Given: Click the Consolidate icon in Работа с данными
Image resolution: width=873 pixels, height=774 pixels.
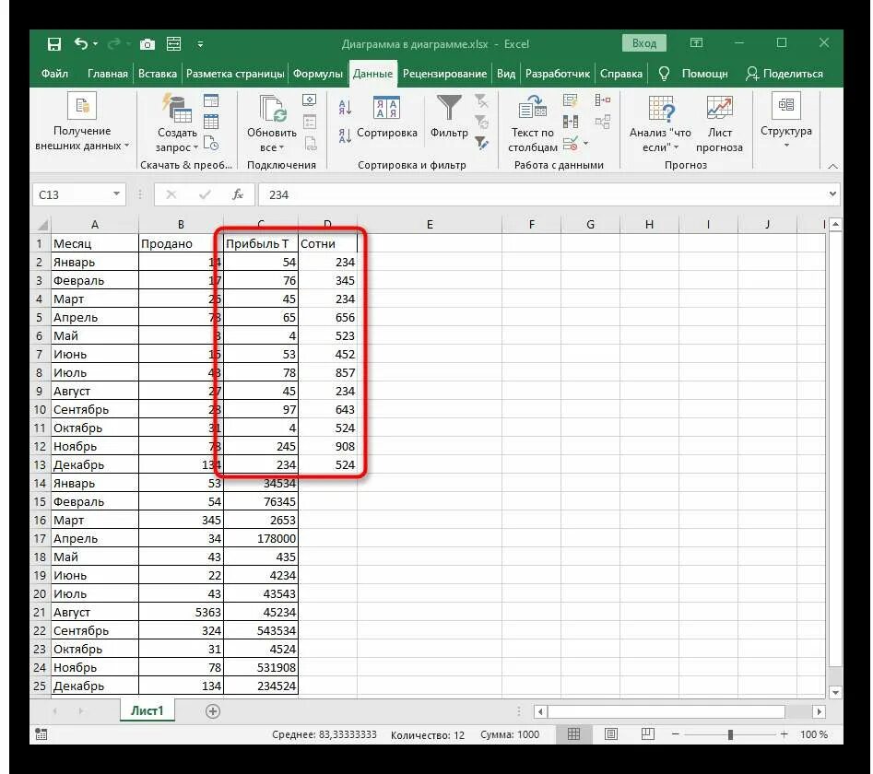Looking at the screenshot, I should (x=602, y=100).
